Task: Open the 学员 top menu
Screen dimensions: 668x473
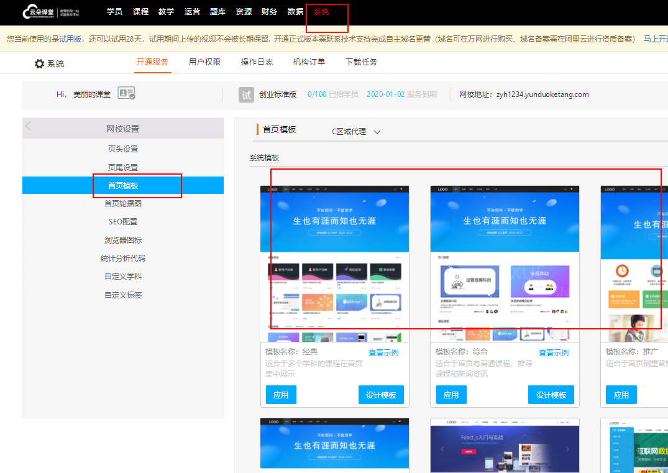Action: (x=114, y=12)
